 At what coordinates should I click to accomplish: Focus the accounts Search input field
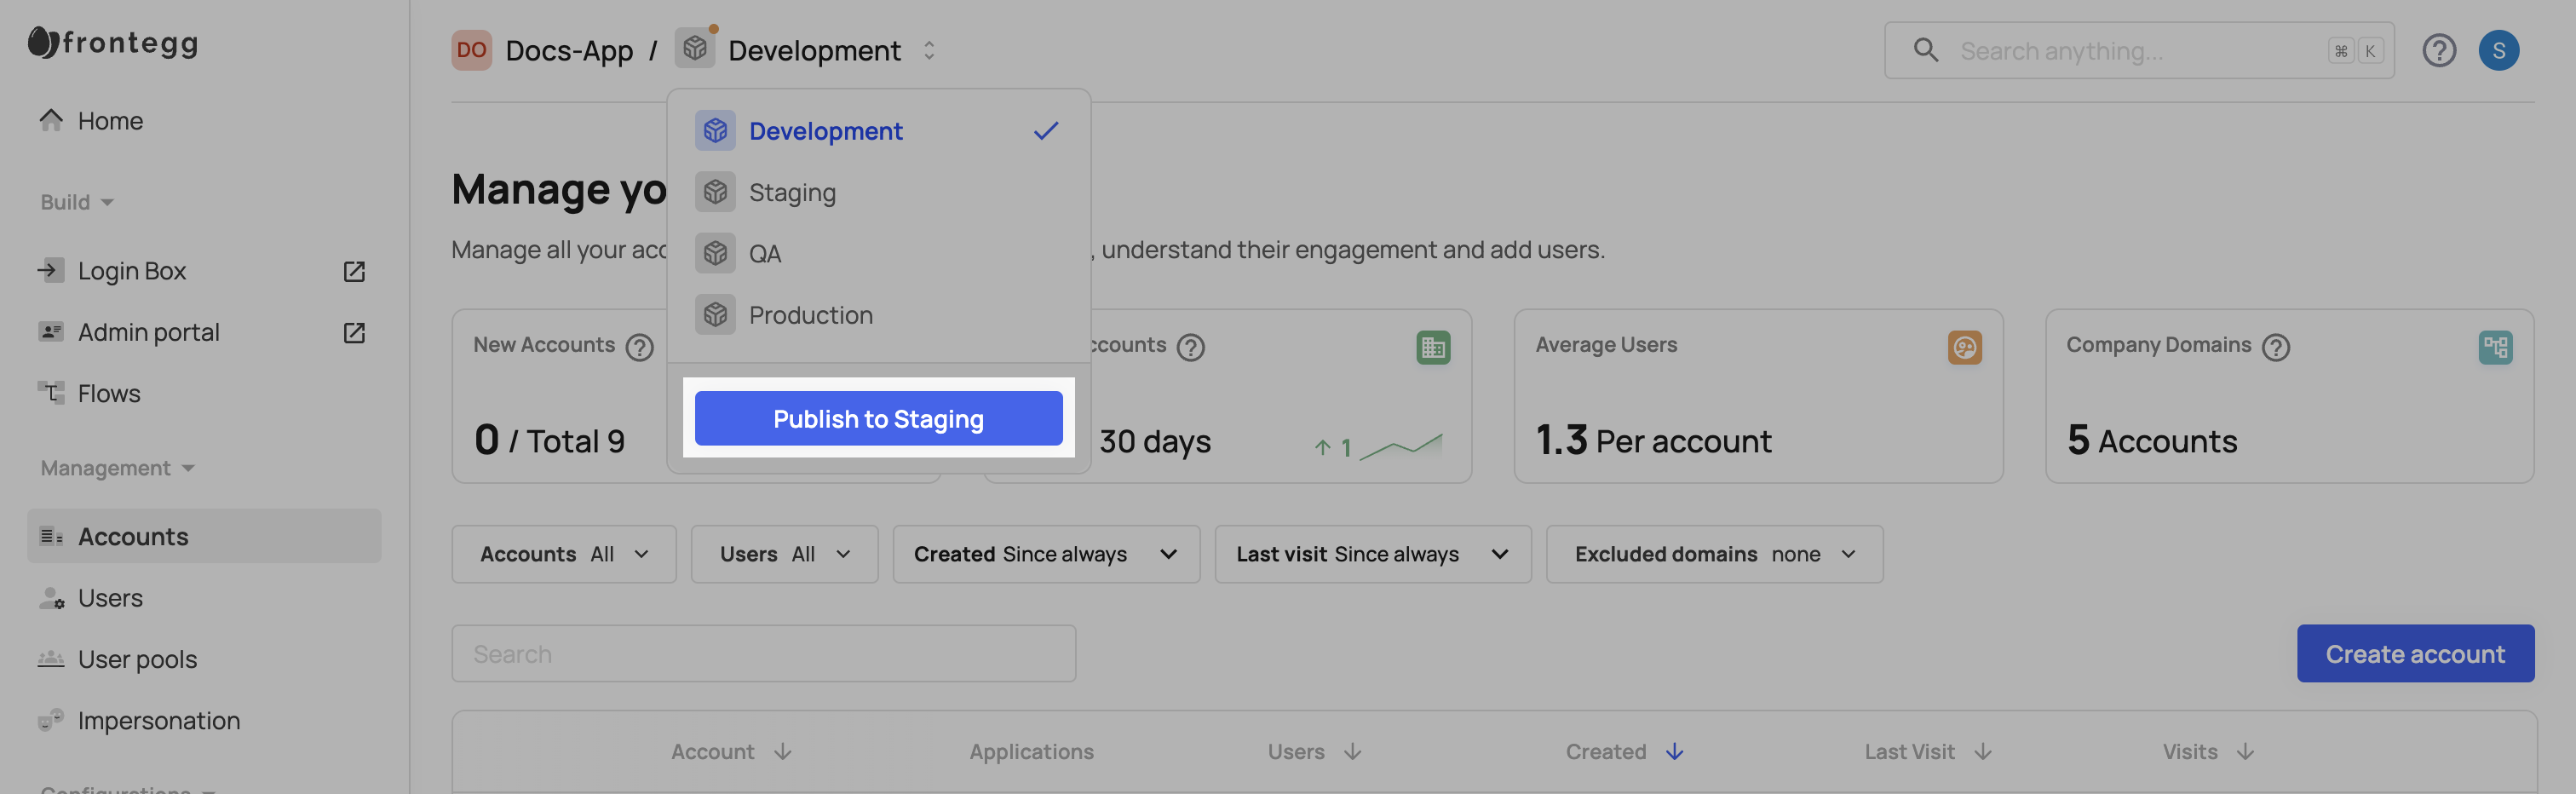[x=762, y=653]
